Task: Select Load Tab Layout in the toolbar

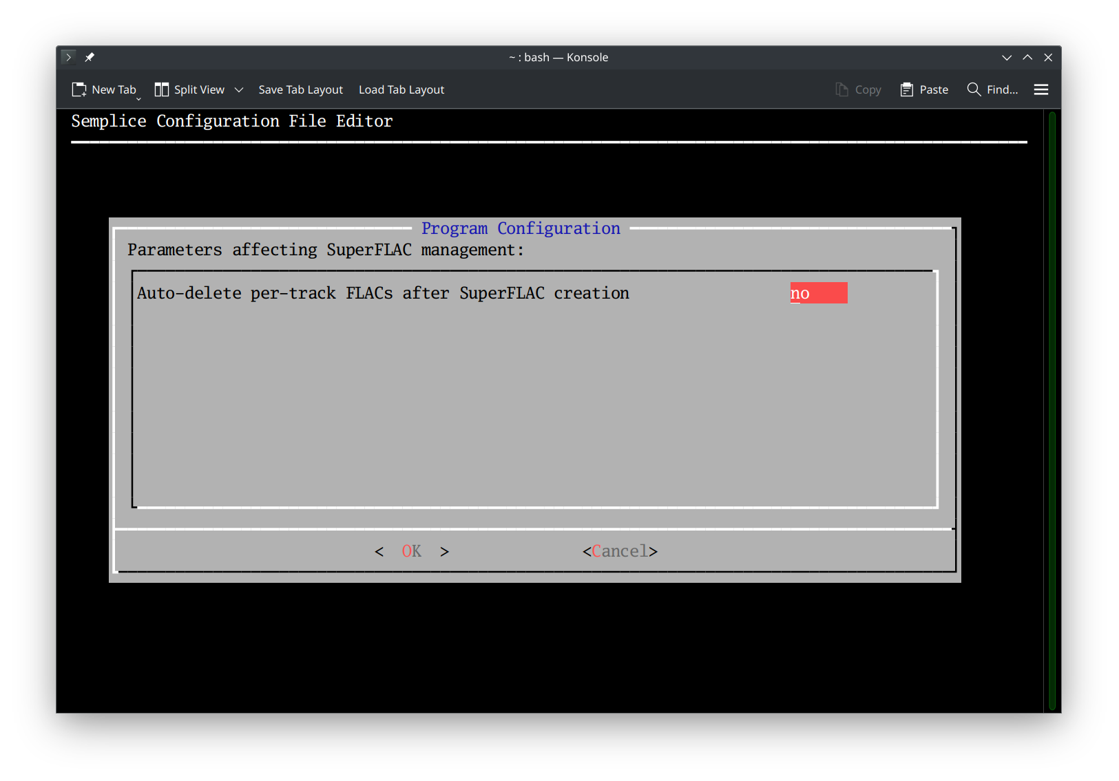Action: pos(401,89)
